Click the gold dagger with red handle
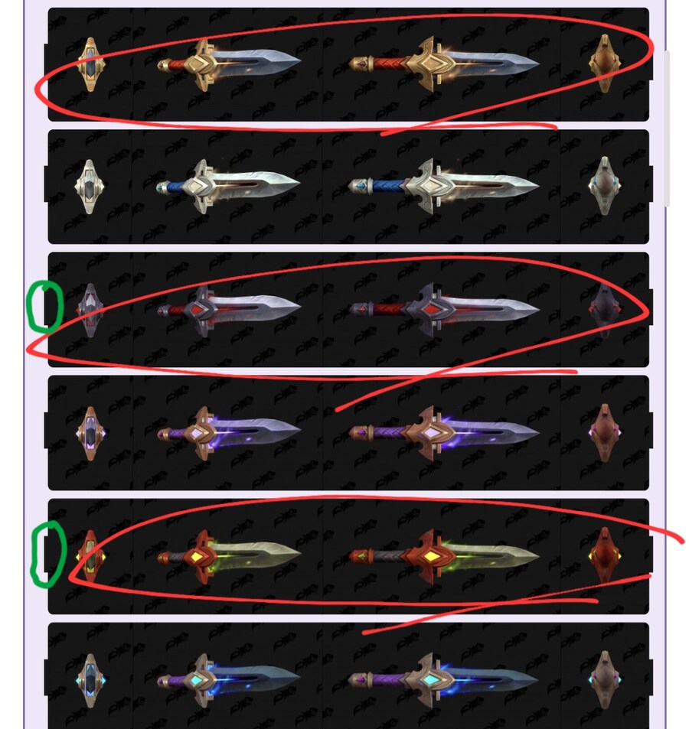 pyautogui.click(x=229, y=65)
